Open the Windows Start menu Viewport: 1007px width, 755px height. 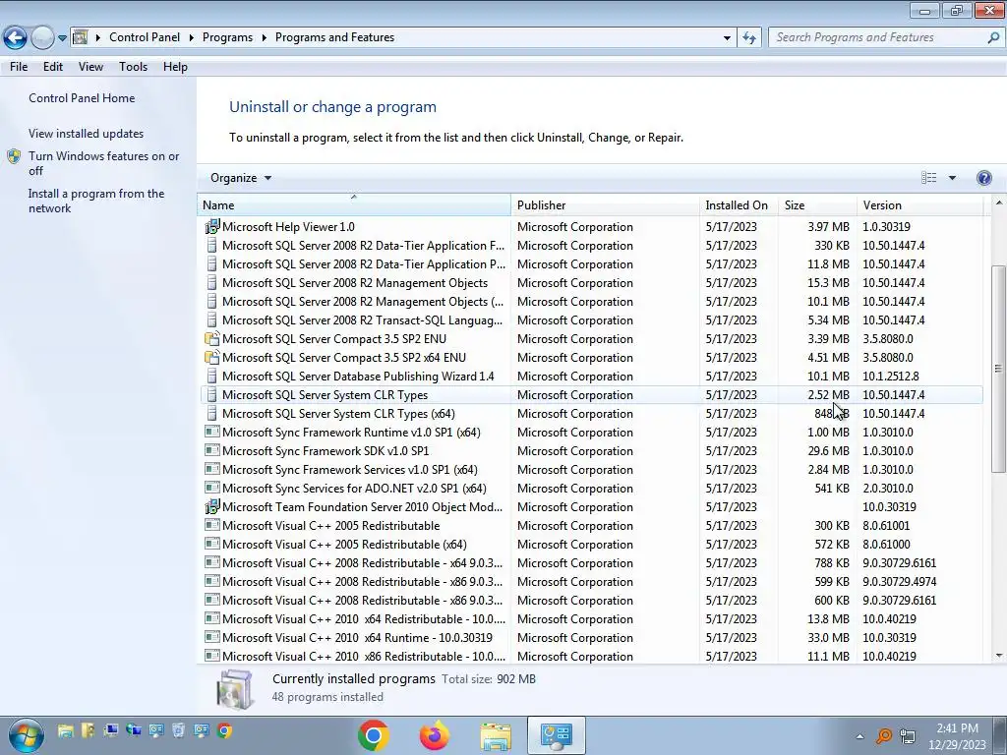[x=26, y=735]
